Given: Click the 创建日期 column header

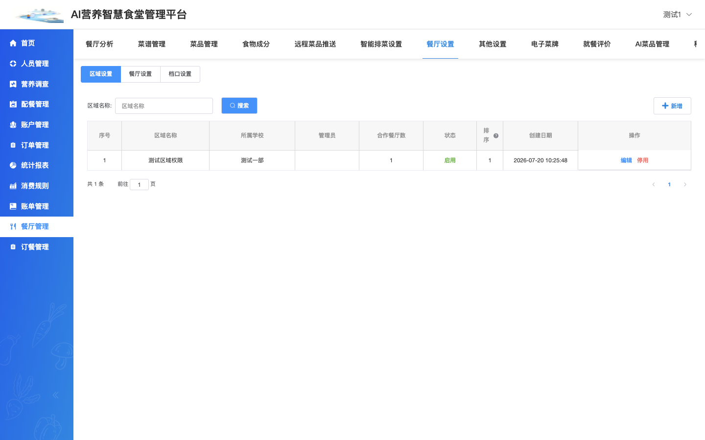Looking at the screenshot, I should point(540,135).
